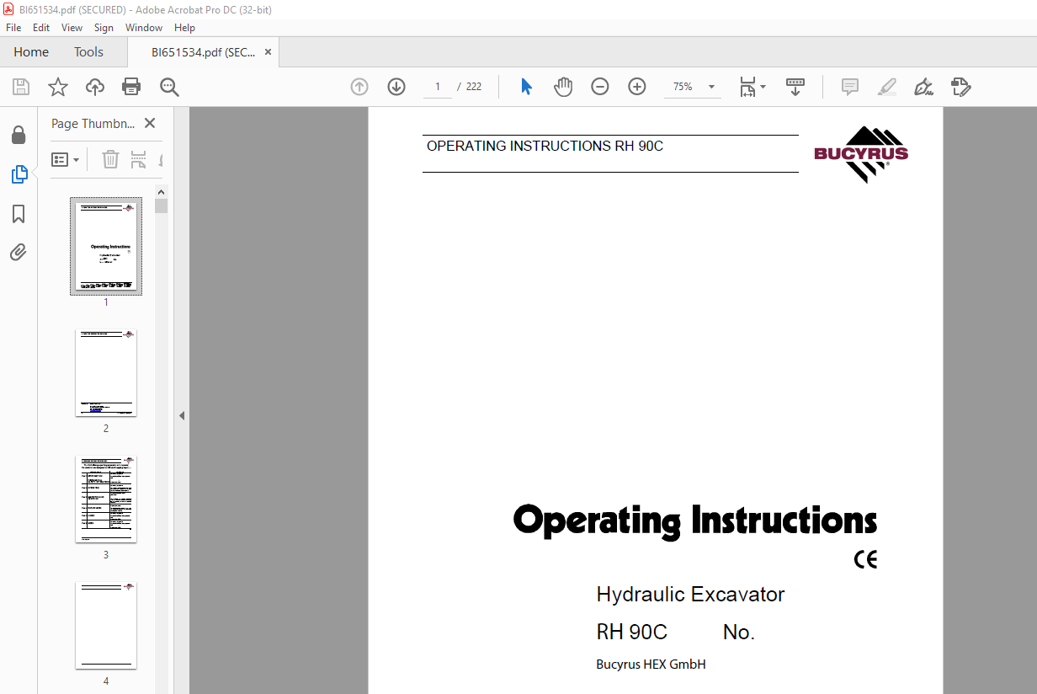
Task: Open the security lock panel icon
Action: [x=19, y=136]
